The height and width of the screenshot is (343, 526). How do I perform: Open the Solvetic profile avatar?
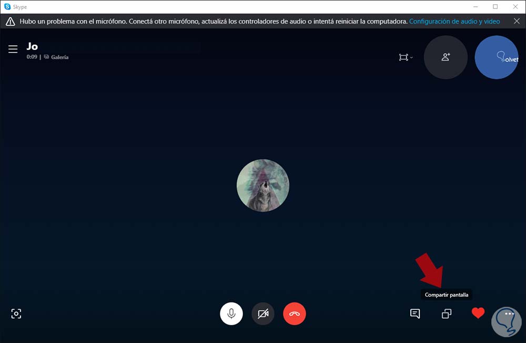(x=496, y=57)
